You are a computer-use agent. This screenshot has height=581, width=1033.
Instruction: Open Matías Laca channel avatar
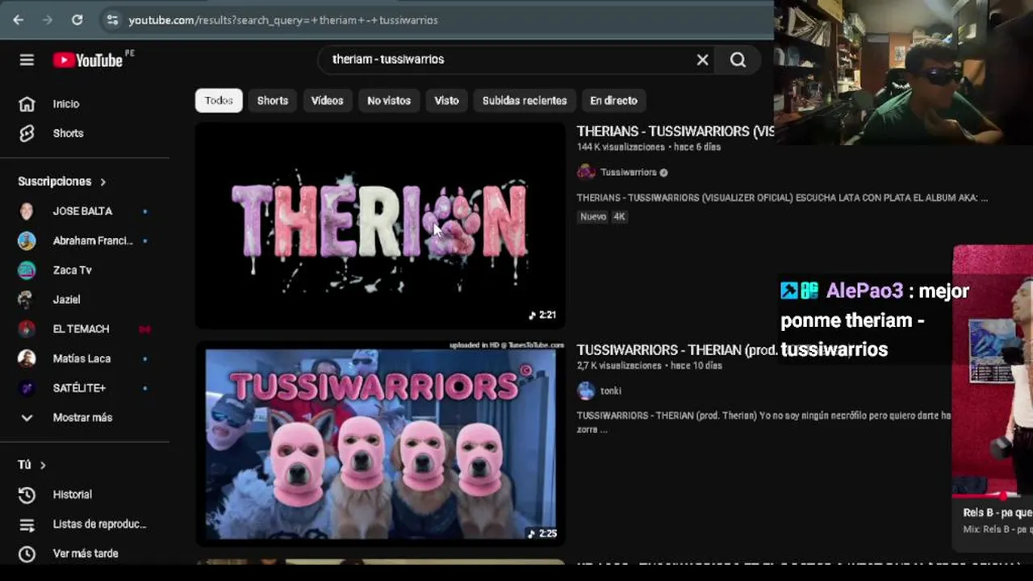click(x=27, y=358)
